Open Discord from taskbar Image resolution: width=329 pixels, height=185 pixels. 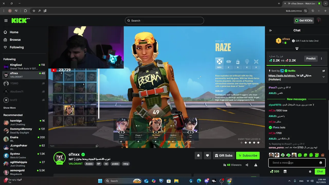206,181
